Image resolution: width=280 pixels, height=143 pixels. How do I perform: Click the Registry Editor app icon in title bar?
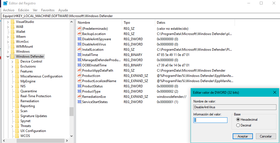pyautogui.click(x=5, y=3)
